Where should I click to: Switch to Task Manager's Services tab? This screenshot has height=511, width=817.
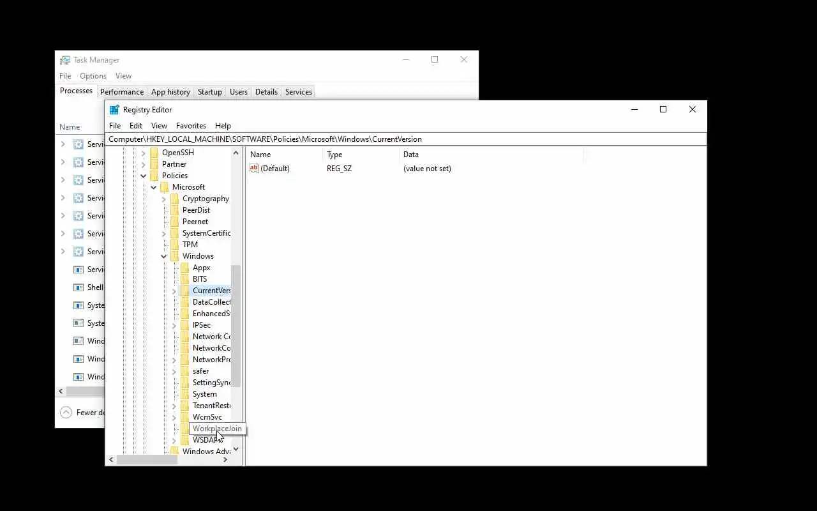(x=299, y=92)
